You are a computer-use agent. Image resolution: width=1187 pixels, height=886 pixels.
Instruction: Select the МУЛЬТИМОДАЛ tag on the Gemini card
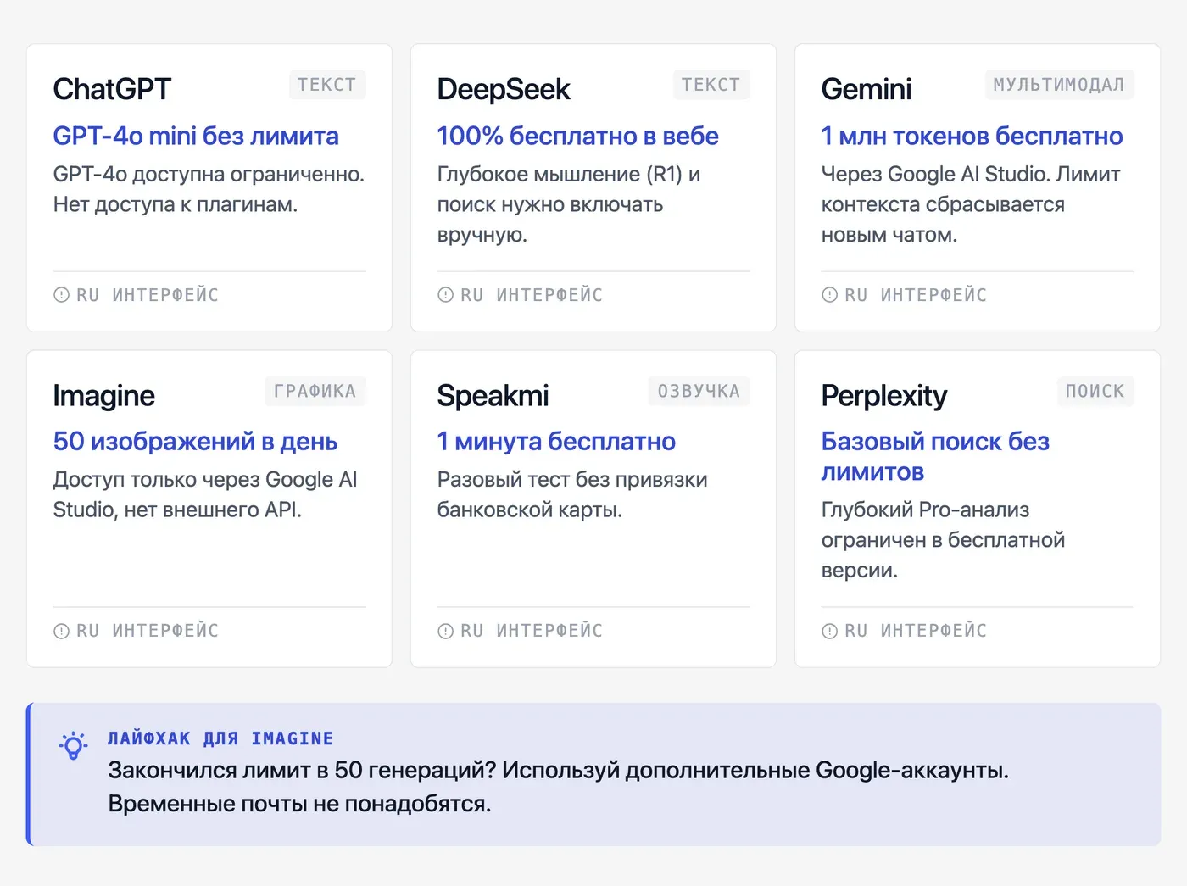(1059, 85)
